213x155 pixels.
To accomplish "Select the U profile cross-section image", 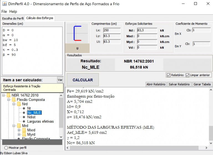I will tap(77, 33).
